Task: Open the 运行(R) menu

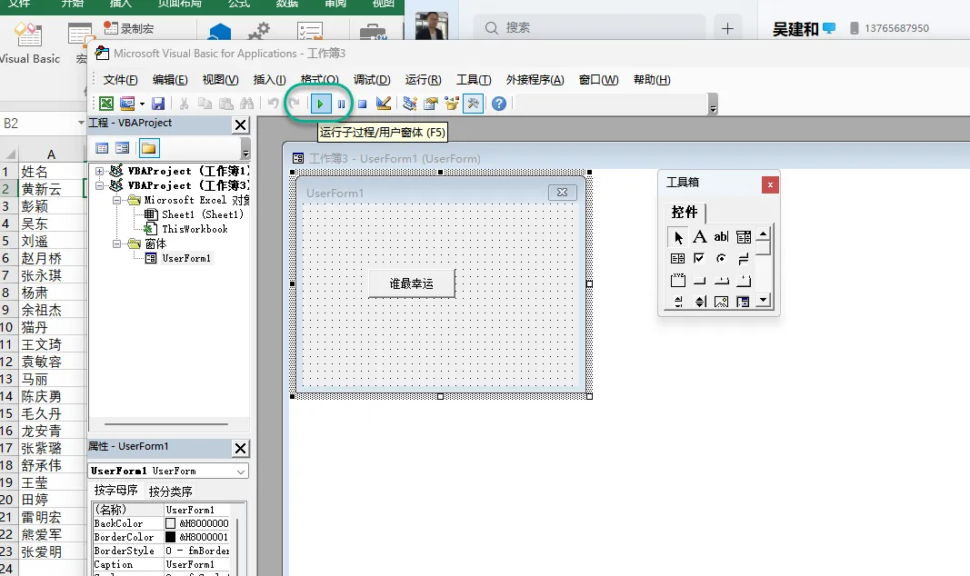Action: [423, 80]
